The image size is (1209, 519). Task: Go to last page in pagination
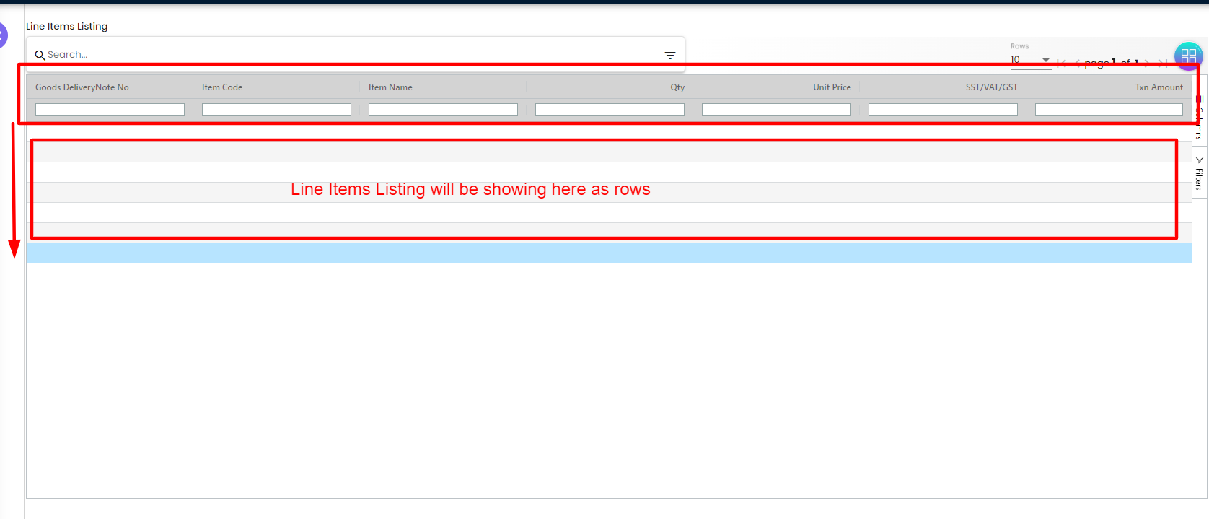[1162, 64]
